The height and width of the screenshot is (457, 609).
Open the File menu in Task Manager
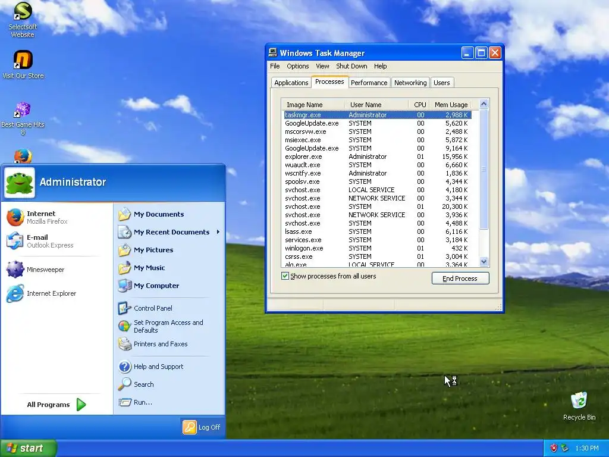pyautogui.click(x=275, y=66)
